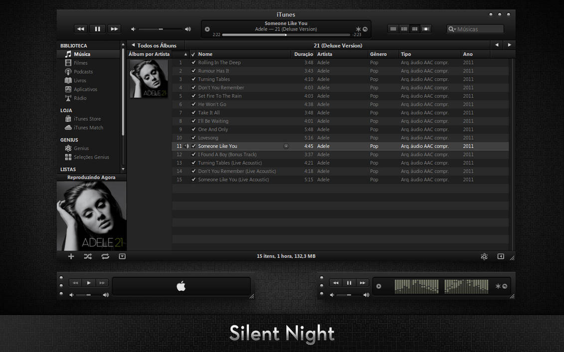Screen dimensions: 564x352
Task: Pause playback in the main iTunes window
Action: pyautogui.click(x=97, y=29)
